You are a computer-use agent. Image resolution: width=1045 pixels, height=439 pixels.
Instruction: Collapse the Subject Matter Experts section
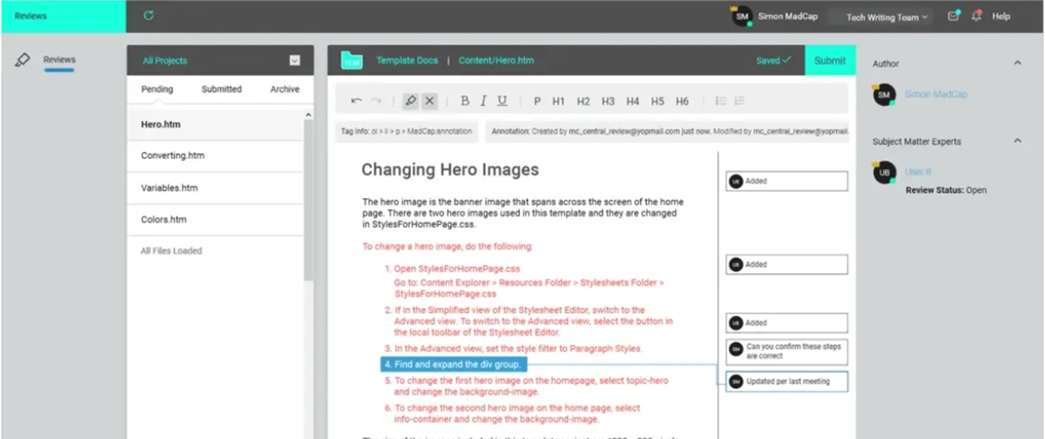click(1017, 141)
